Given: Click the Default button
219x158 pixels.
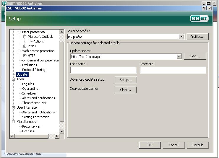Looking at the screenshot, I should pos(198,145).
